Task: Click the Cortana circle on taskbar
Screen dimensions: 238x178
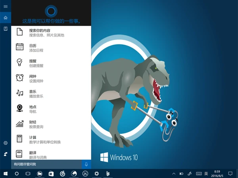Action: pos(17,174)
